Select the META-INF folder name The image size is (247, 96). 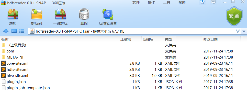pyautogui.click(x=15, y=57)
